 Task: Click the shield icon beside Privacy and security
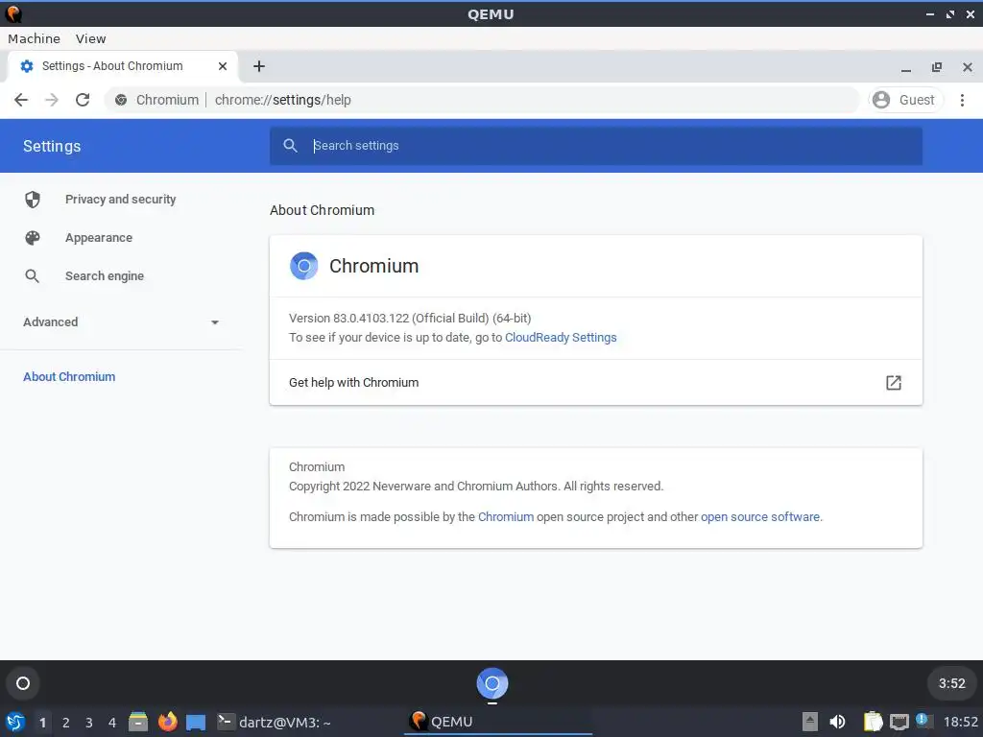pyautogui.click(x=32, y=200)
